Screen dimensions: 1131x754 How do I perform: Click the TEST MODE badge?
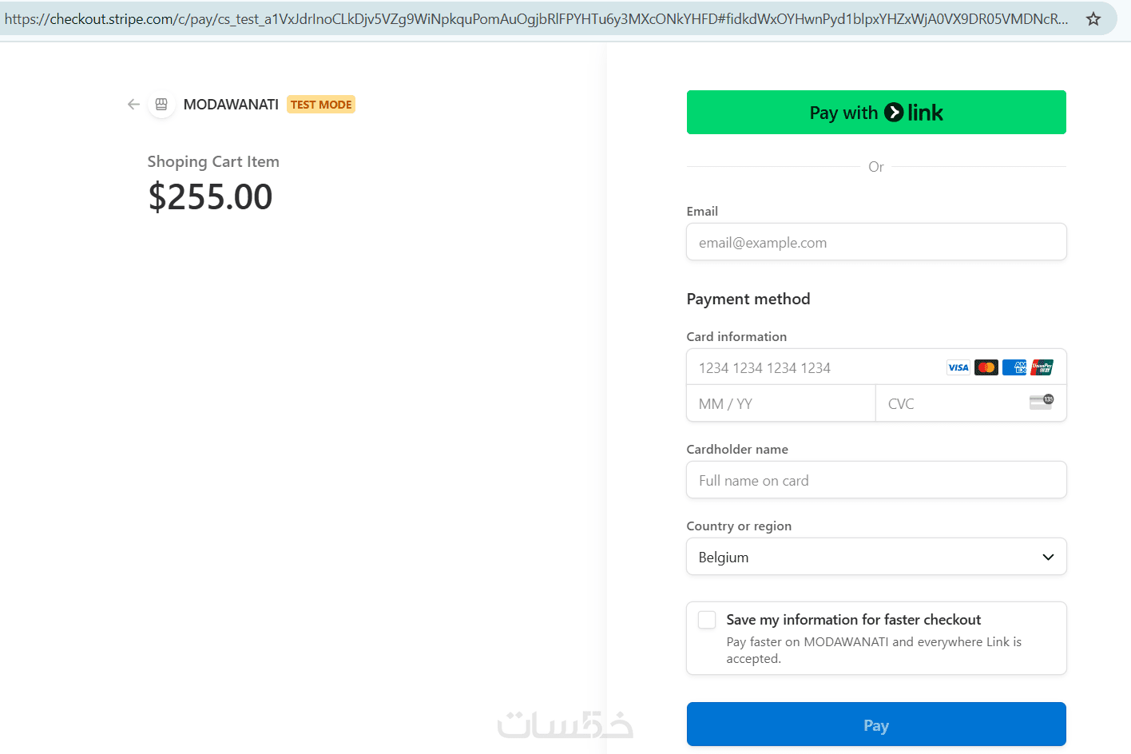[321, 105]
